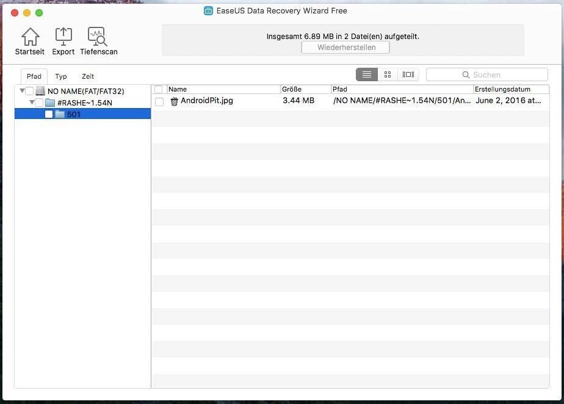Screen dimensions: 564x404
Task: Check the 501 folder checkbox
Action: (x=48, y=114)
